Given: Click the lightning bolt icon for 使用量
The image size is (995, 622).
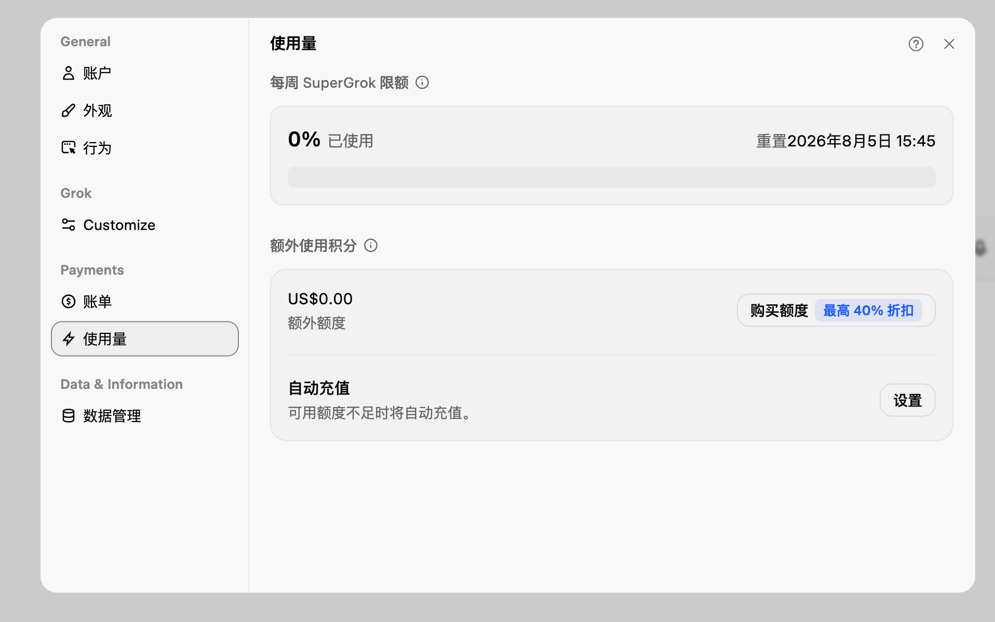Looking at the screenshot, I should click(68, 339).
